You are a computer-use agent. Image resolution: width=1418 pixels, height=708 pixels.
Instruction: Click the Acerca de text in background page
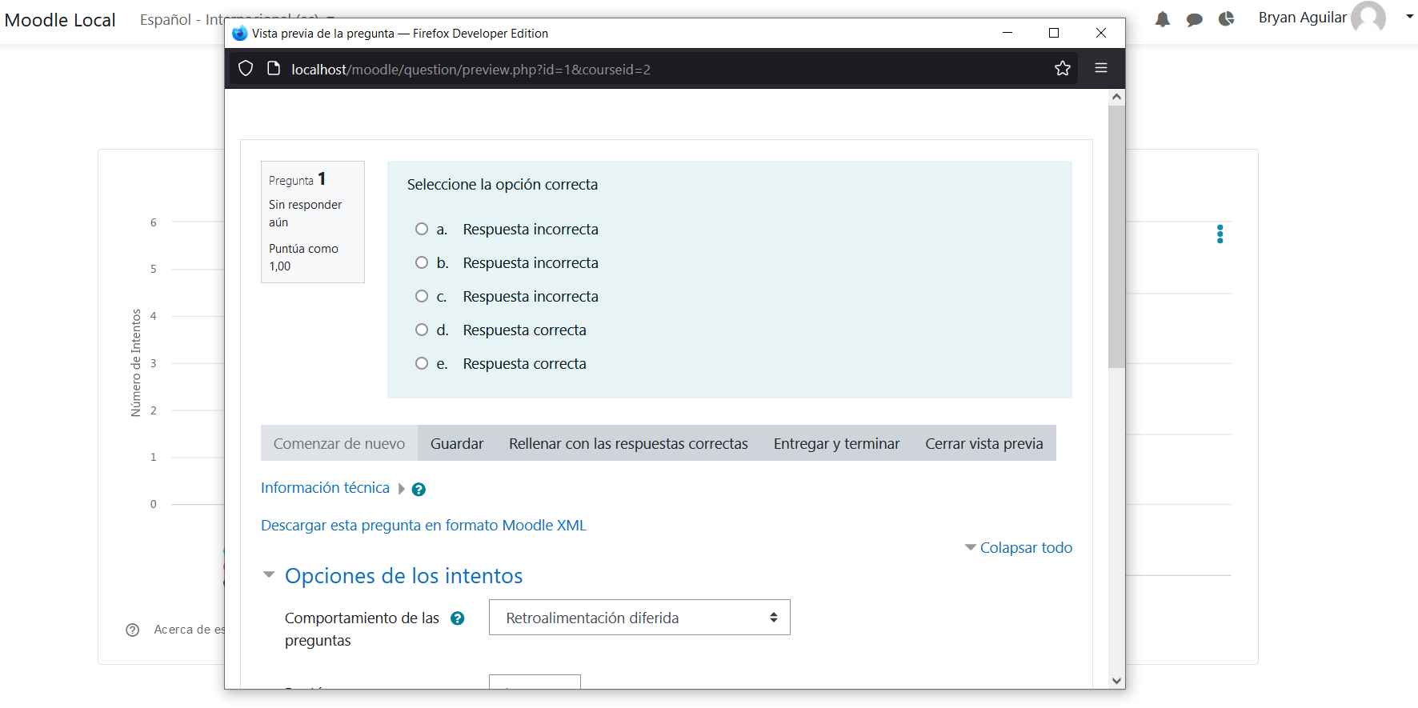[x=190, y=630]
